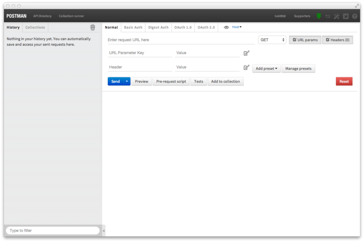Viewport: 364px width, 242px height.
Task: Click the Tests button
Action: (x=199, y=81)
